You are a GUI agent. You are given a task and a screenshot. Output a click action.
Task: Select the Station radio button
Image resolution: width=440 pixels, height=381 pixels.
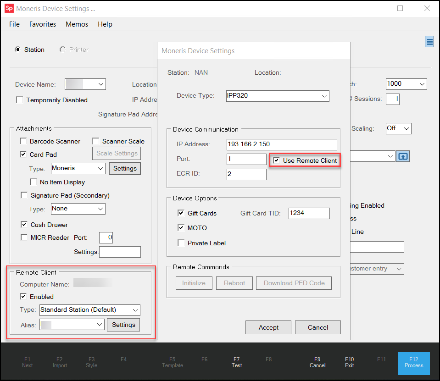point(18,50)
